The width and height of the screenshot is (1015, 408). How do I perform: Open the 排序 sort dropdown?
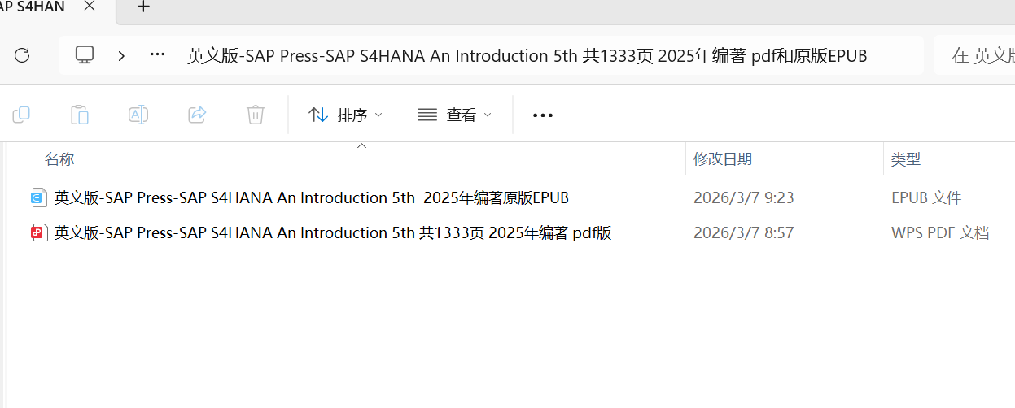coord(346,115)
